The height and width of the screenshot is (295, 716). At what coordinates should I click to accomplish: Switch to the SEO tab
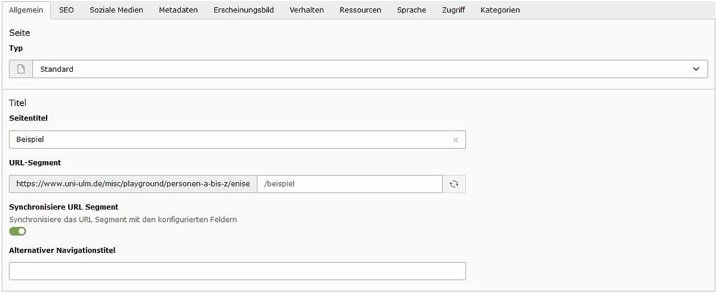pyautogui.click(x=66, y=10)
